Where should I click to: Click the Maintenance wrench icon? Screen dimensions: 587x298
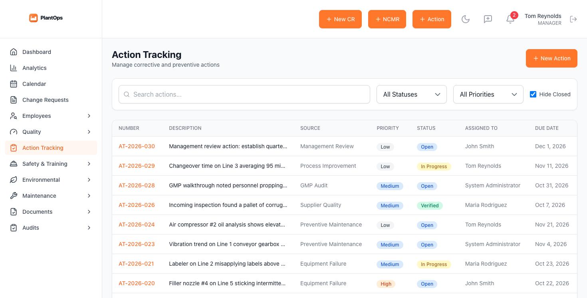point(14,196)
